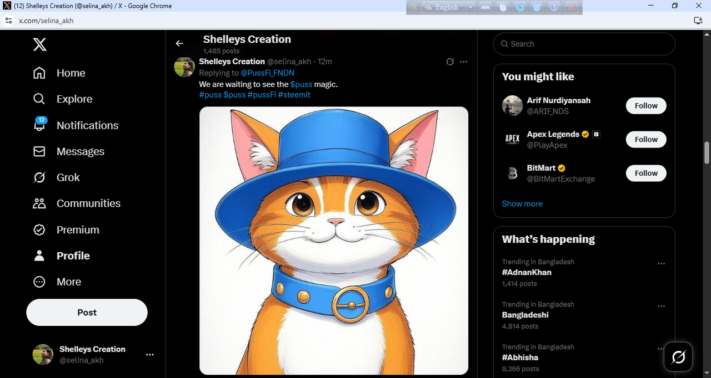Click the gear settings icon in the toolbar

coord(520,7)
